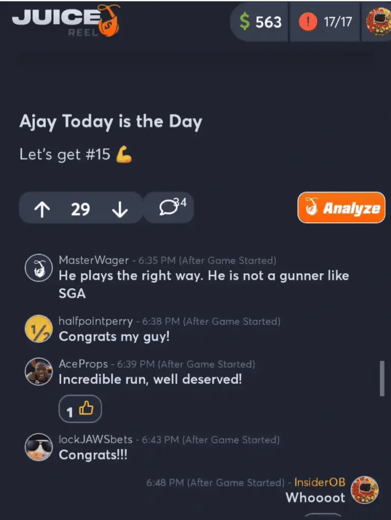Like AceProps comment with thumbs-up
This screenshot has width=391, height=520.
(x=80, y=409)
